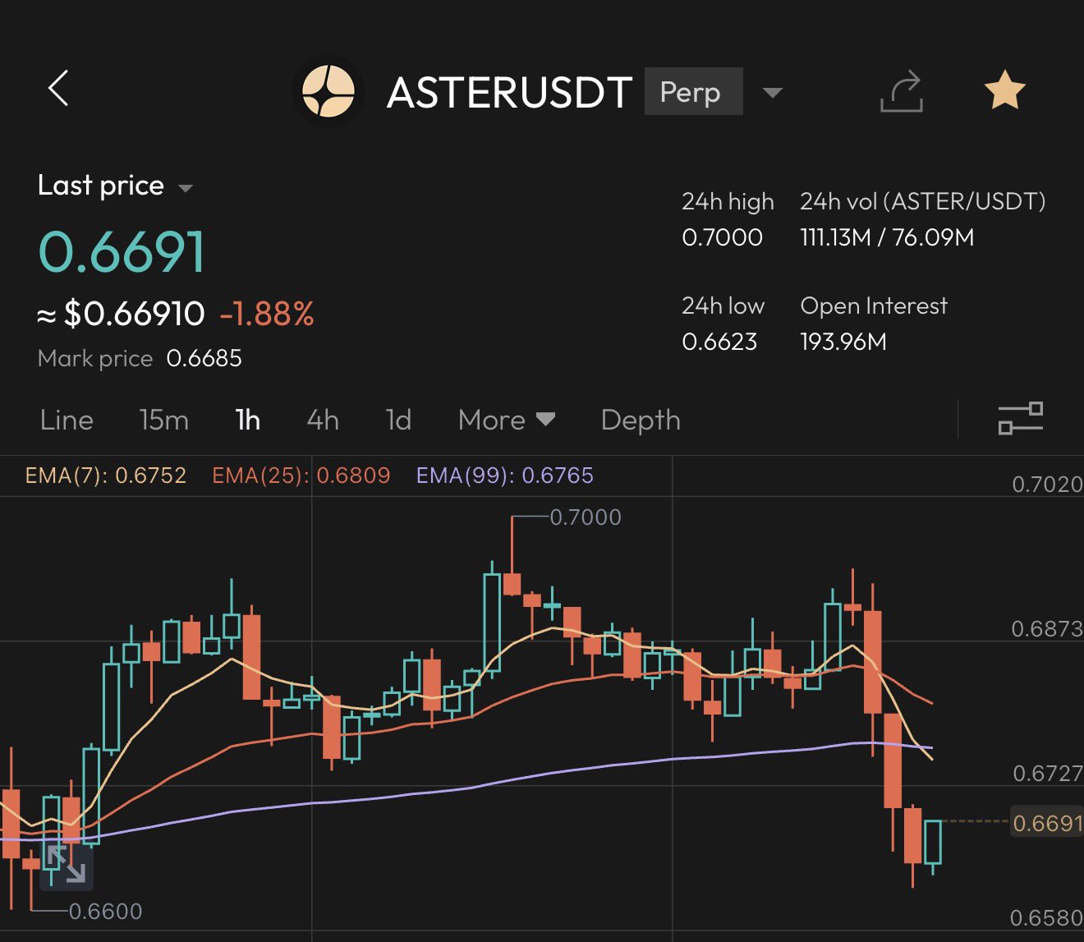Tap the EMA(7) indicator label
Image resolution: width=1084 pixels, height=942 pixels.
106,476
